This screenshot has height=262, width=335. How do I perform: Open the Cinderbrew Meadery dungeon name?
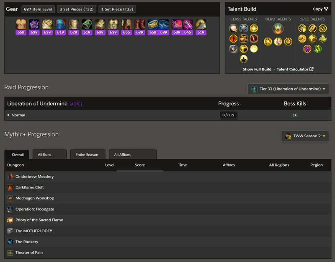pos(34,177)
